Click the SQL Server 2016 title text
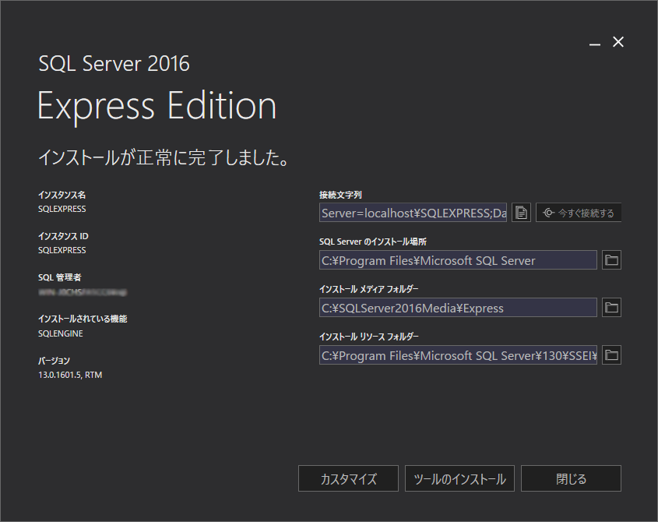The height and width of the screenshot is (522, 658). [114, 64]
